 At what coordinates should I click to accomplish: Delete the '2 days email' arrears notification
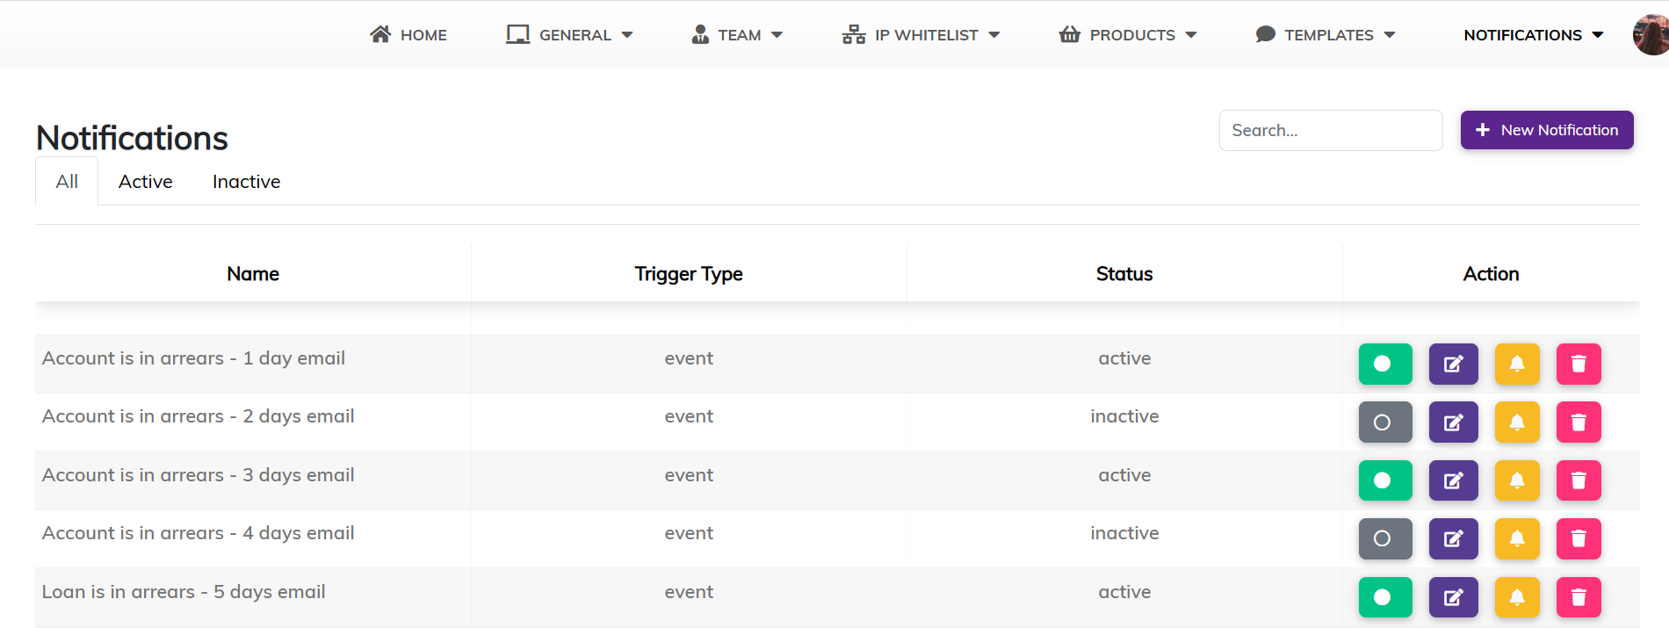[1579, 422]
